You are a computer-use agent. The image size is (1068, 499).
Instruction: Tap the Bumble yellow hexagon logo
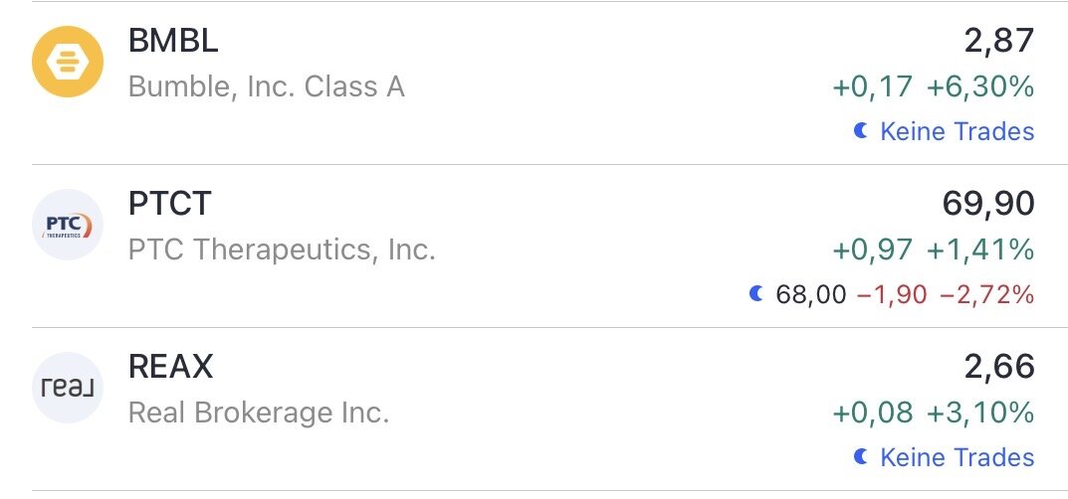tap(68, 62)
